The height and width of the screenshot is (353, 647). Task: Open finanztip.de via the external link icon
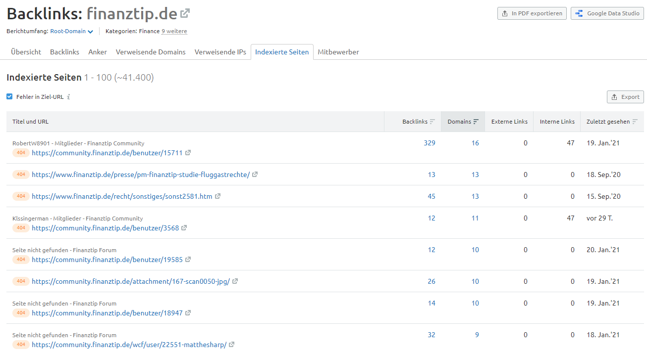[185, 12]
